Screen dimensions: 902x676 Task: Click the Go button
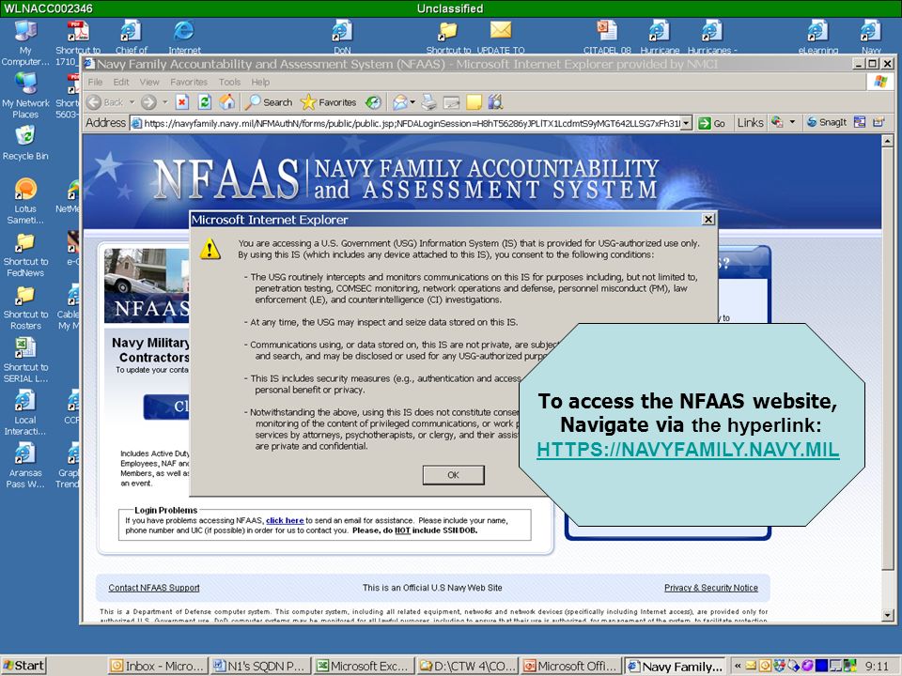pyautogui.click(x=712, y=123)
